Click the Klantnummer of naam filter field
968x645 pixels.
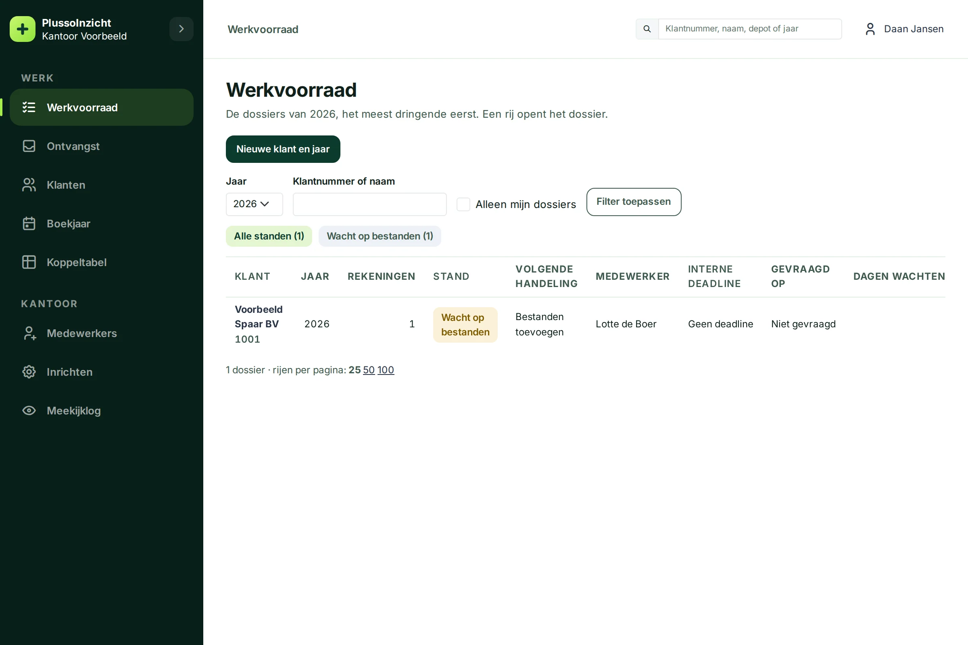(x=369, y=204)
